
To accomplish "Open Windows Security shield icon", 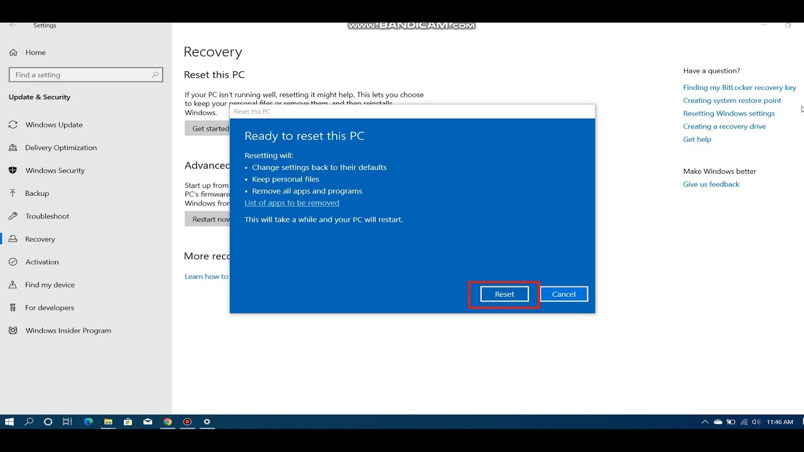I will pyautogui.click(x=13, y=170).
